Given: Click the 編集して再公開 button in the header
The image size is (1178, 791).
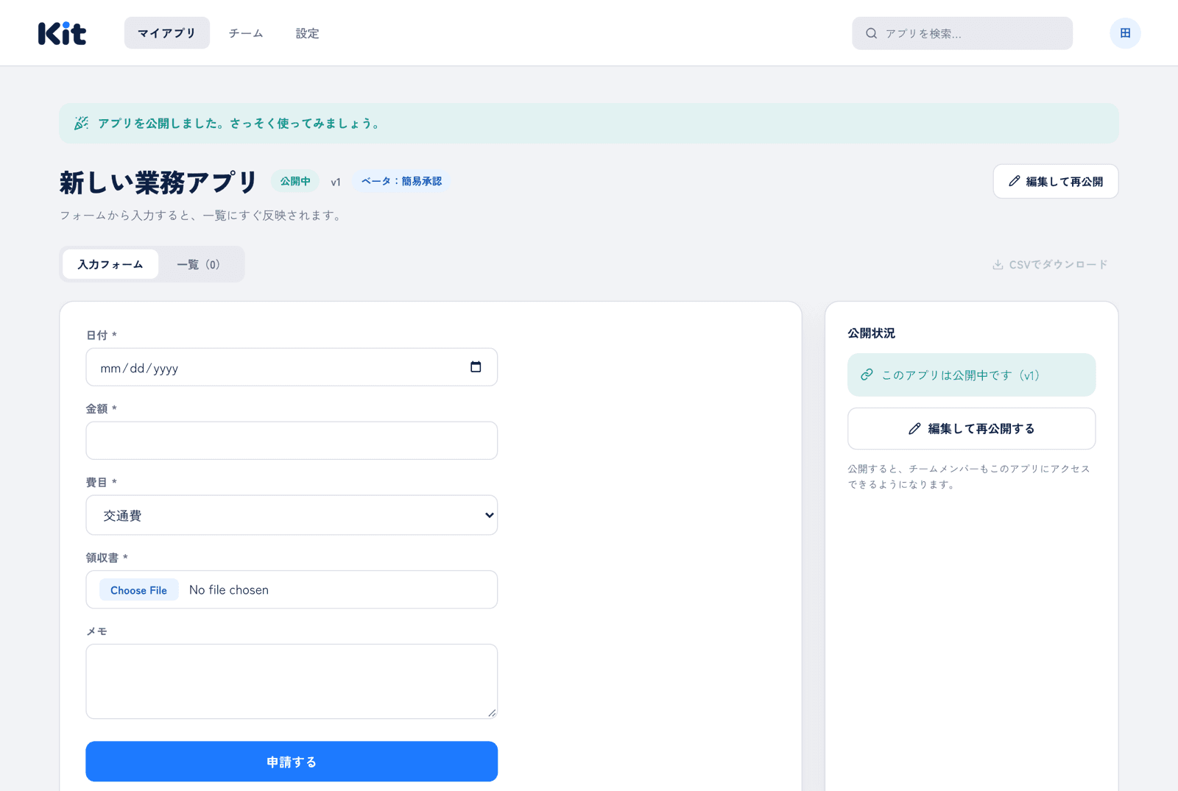Looking at the screenshot, I should click(x=1055, y=181).
